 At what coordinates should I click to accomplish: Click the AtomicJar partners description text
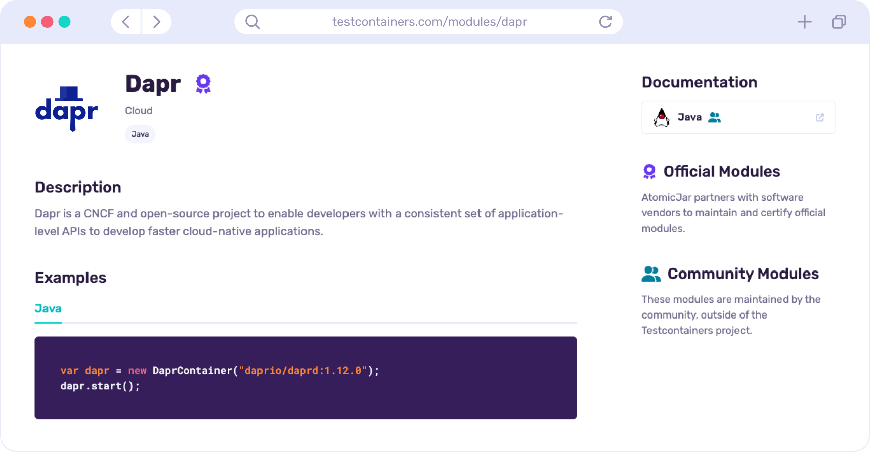tap(733, 213)
